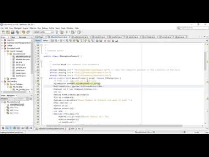Click the Find Previous Occurrence editor icon
209x157 pixels.
pos(71,41)
